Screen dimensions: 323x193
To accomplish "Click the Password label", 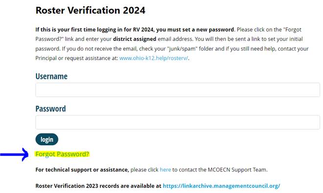I will click(x=51, y=109).
